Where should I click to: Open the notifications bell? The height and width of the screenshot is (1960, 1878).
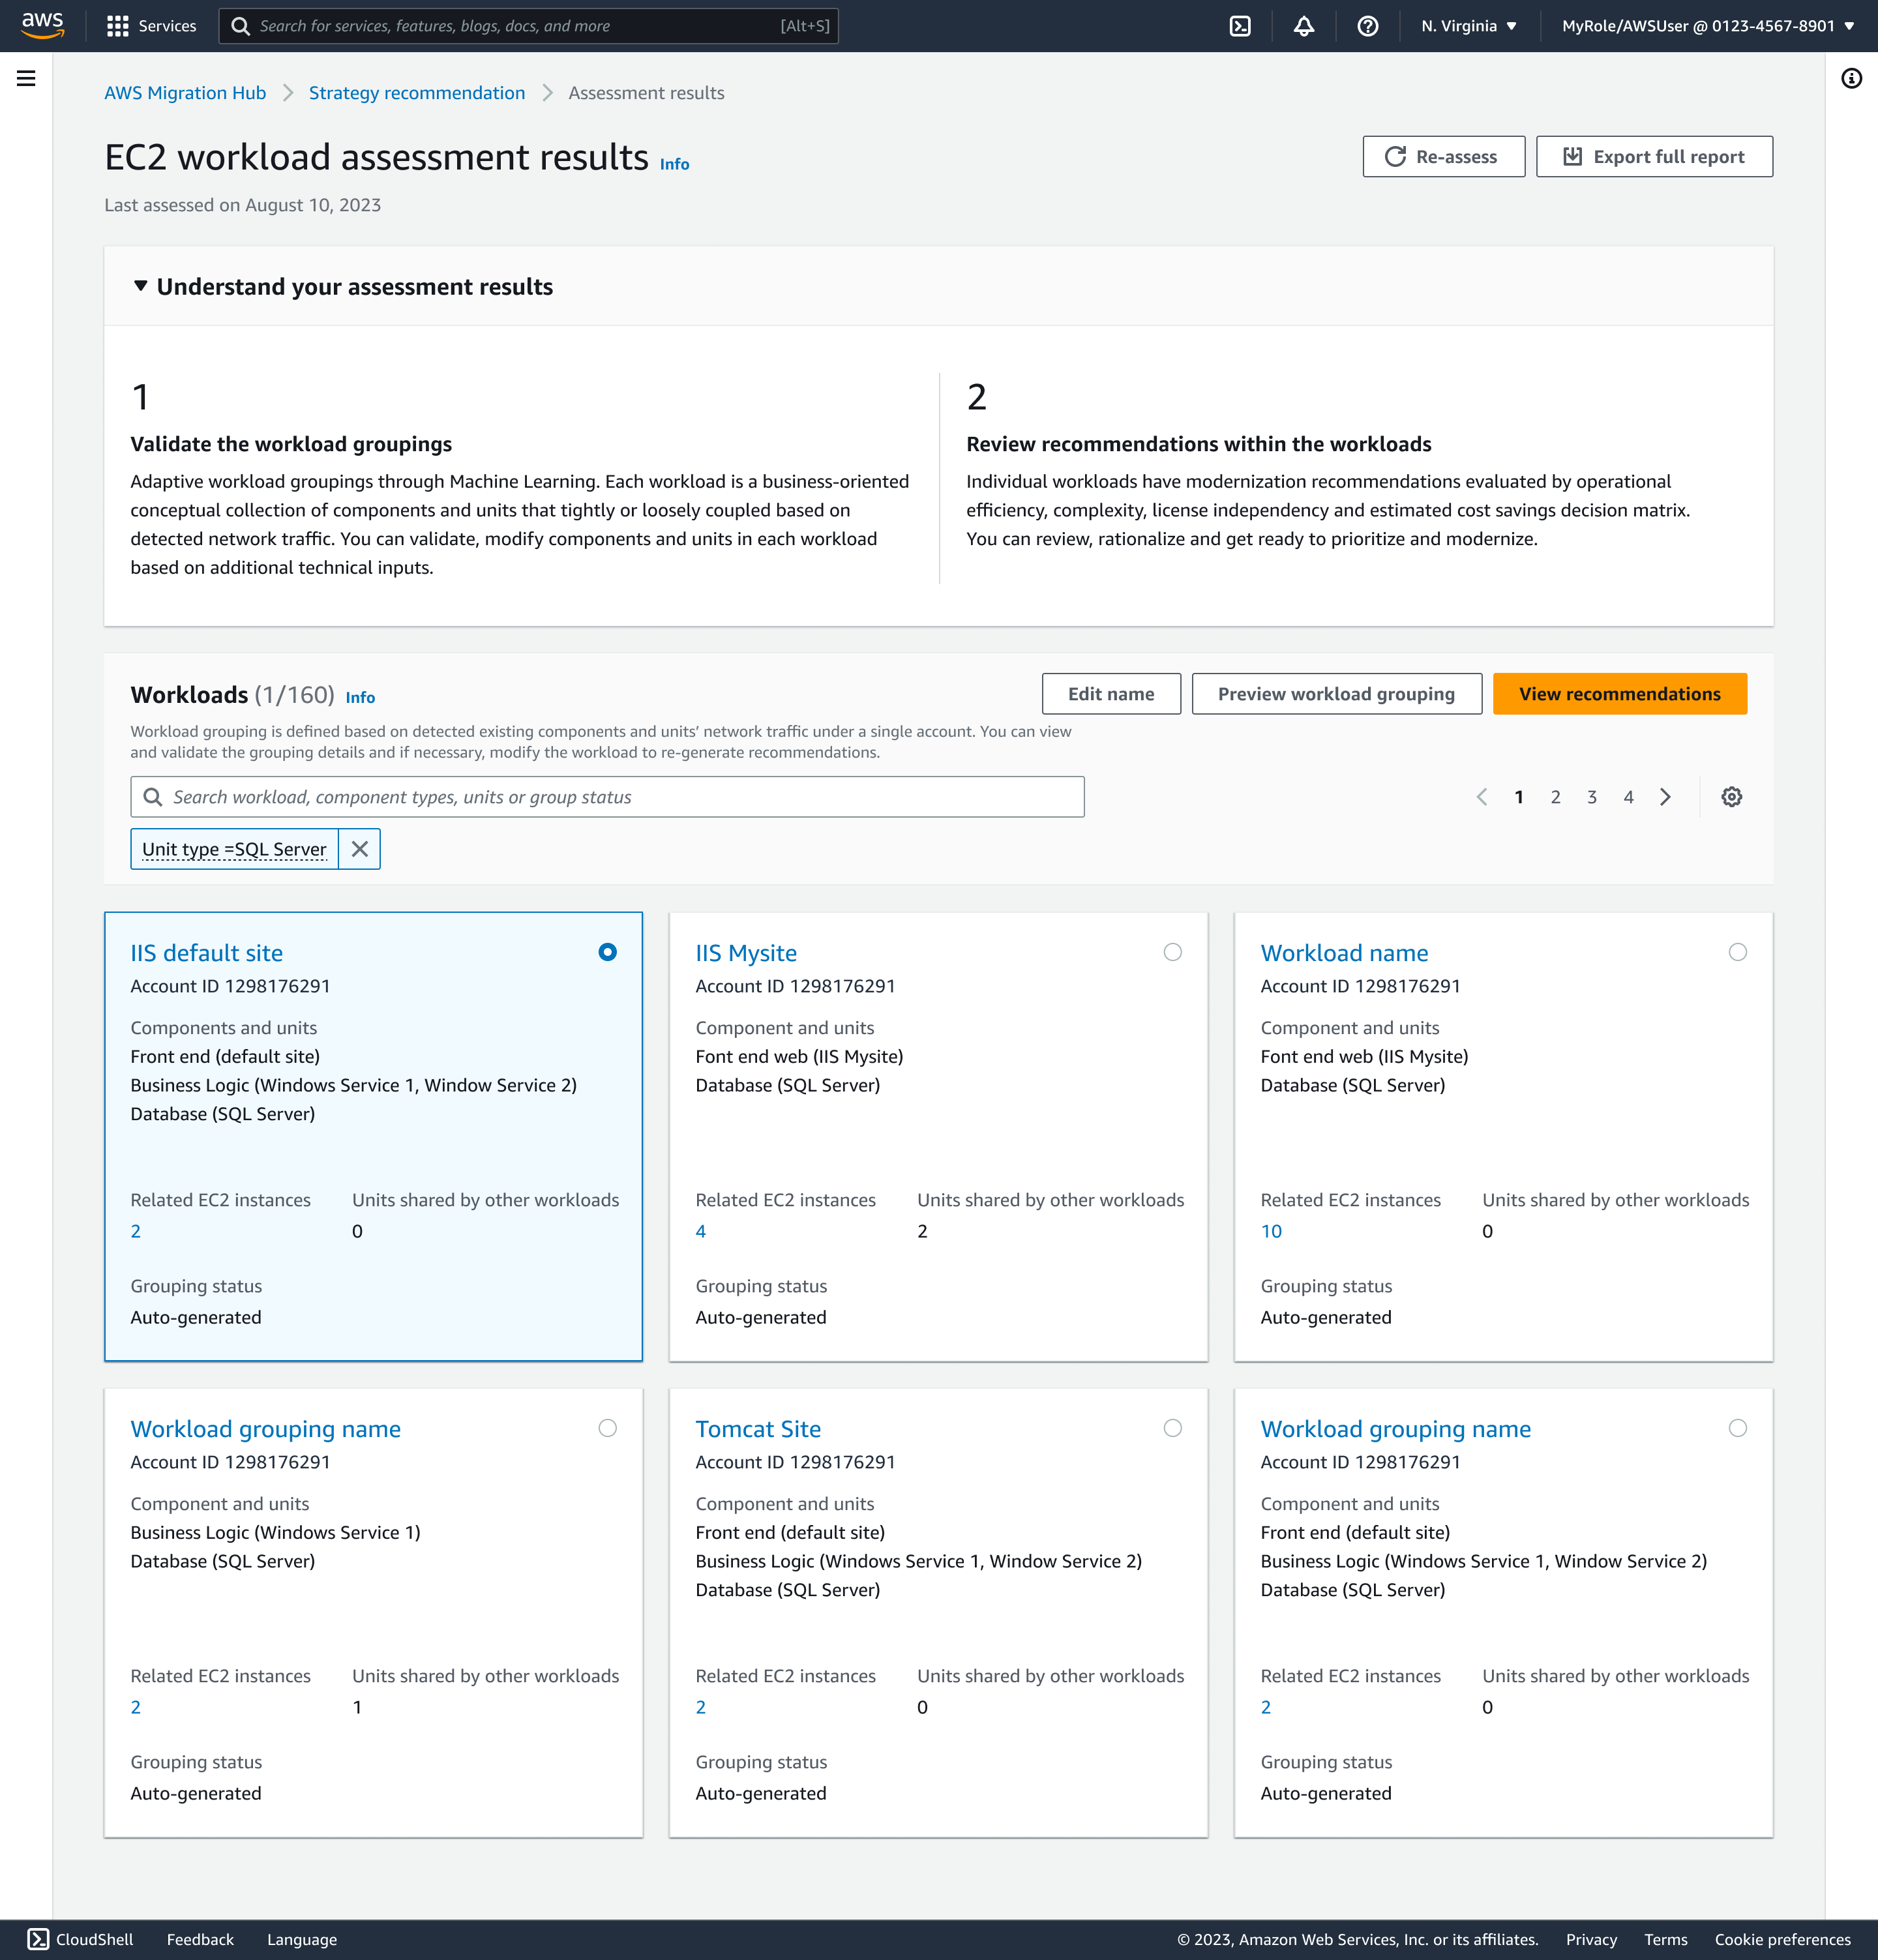click(x=1304, y=26)
